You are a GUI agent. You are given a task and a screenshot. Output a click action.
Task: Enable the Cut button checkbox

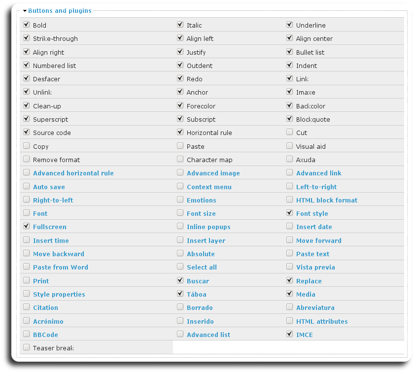point(290,132)
